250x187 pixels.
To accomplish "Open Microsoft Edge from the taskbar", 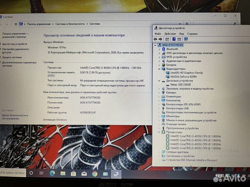I will [52, 173].
